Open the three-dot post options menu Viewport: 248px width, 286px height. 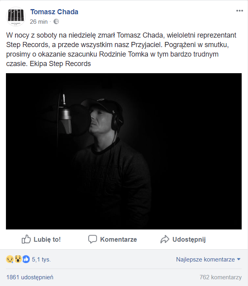[x=240, y=11]
